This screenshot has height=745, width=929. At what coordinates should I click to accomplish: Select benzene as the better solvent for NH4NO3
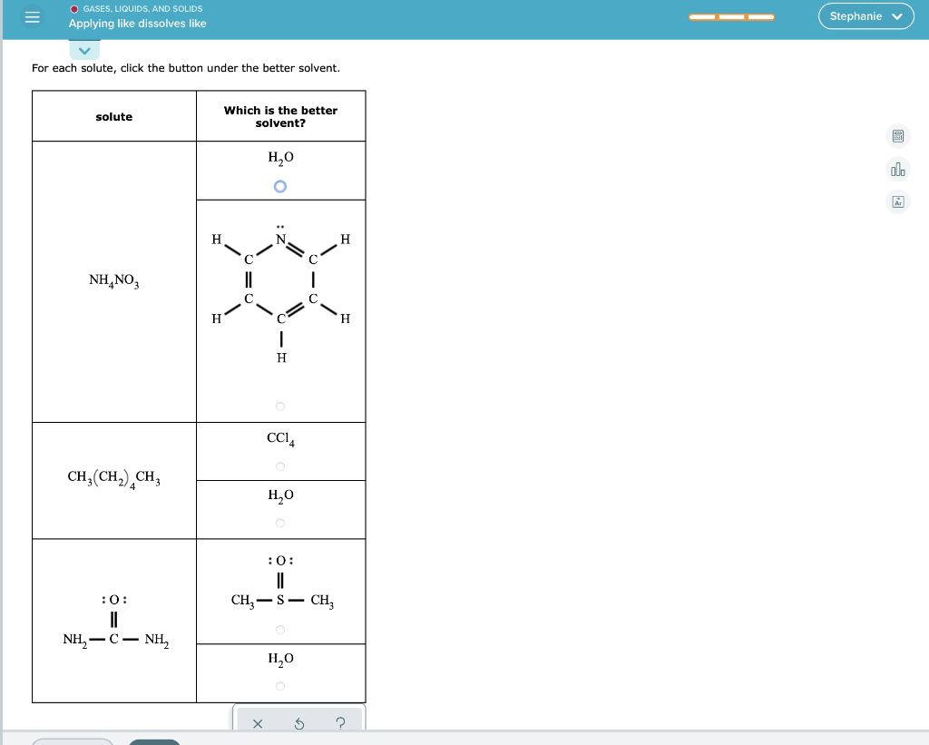pyautogui.click(x=279, y=407)
